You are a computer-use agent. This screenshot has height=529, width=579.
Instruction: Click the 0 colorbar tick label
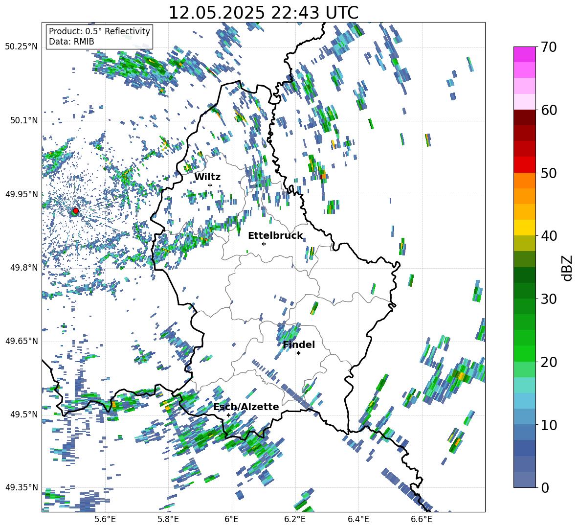click(x=544, y=487)
